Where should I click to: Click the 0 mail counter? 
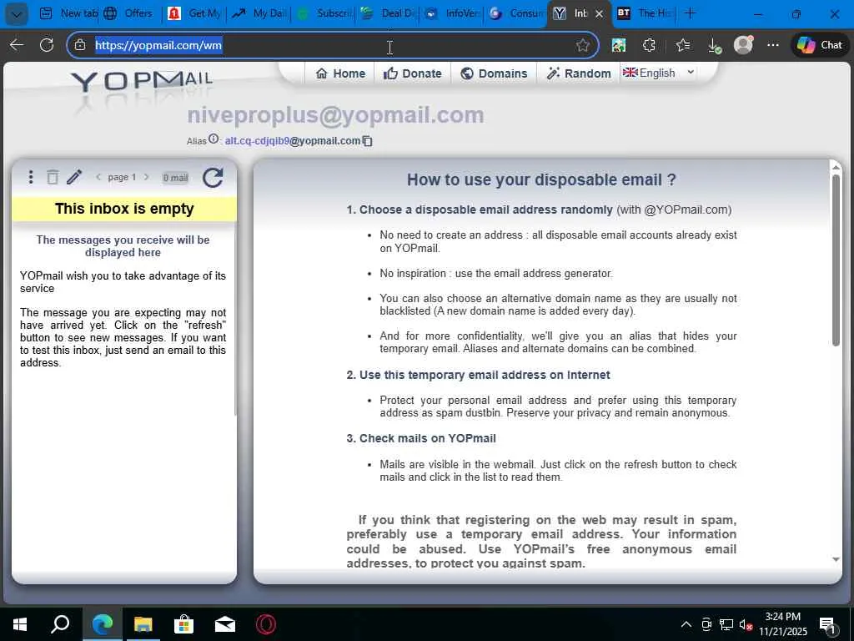click(x=175, y=178)
